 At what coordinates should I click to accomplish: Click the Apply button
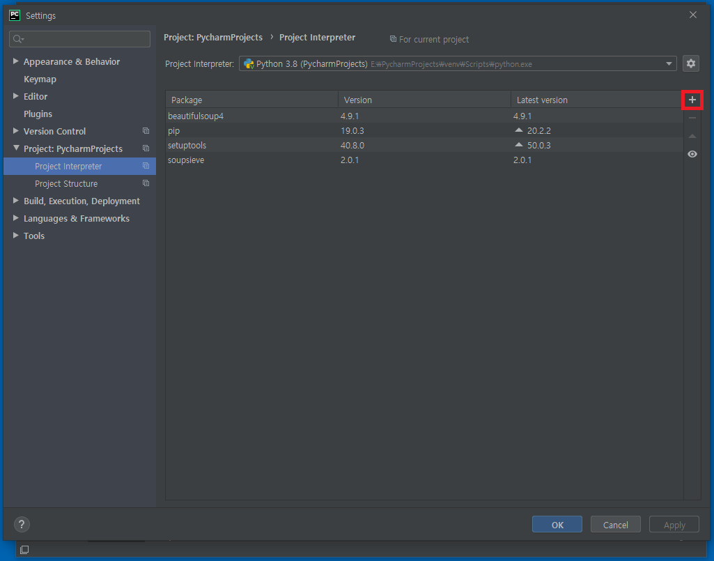[674, 525]
